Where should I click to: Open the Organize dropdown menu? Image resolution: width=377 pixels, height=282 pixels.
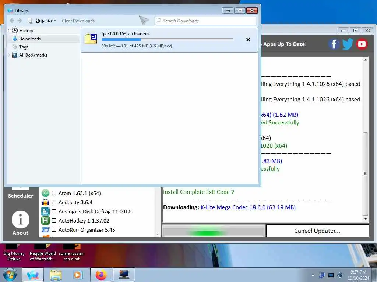pos(46,21)
